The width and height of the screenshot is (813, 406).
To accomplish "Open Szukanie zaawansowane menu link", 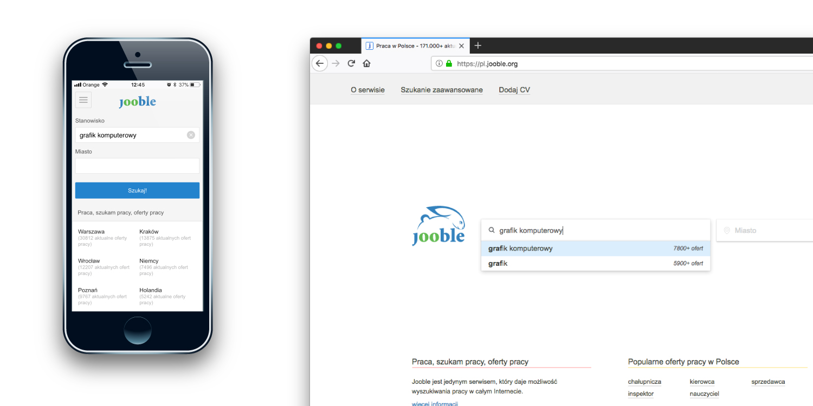I will (x=442, y=90).
